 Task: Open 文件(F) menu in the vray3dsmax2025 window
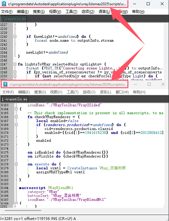tap(7, 12)
